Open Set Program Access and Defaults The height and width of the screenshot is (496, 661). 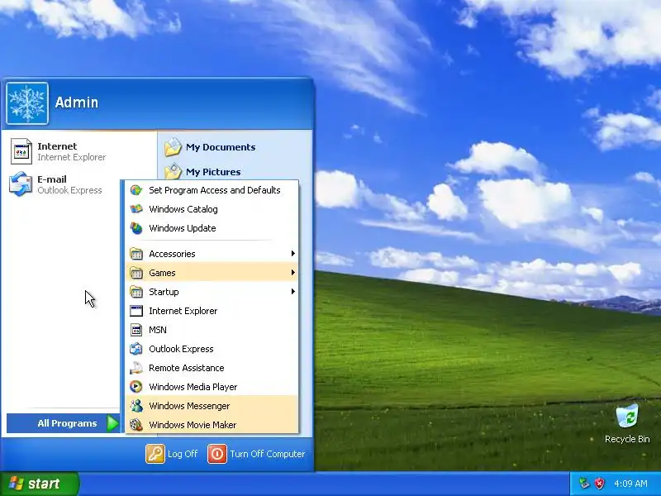(x=212, y=190)
